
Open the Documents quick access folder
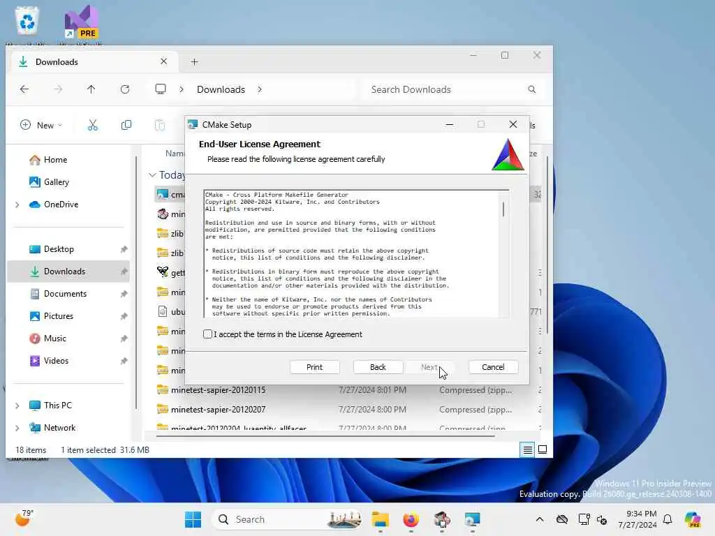(x=65, y=294)
